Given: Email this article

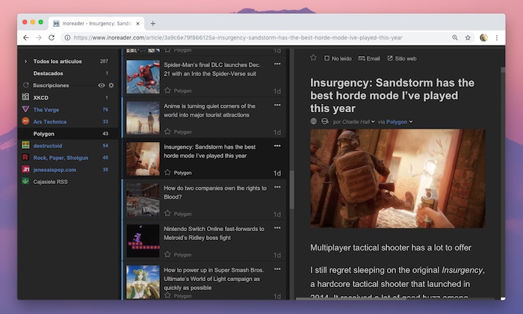Looking at the screenshot, I should pyautogui.click(x=369, y=58).
